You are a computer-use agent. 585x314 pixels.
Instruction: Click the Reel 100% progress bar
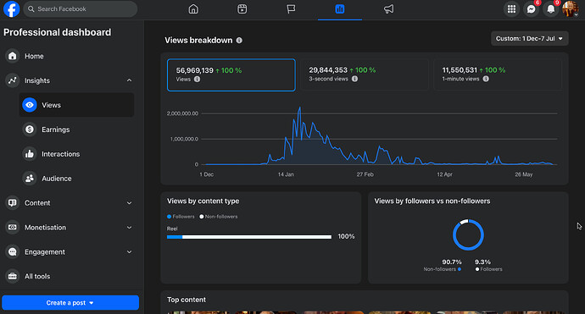pyautogui.click(x=249, y=237)
